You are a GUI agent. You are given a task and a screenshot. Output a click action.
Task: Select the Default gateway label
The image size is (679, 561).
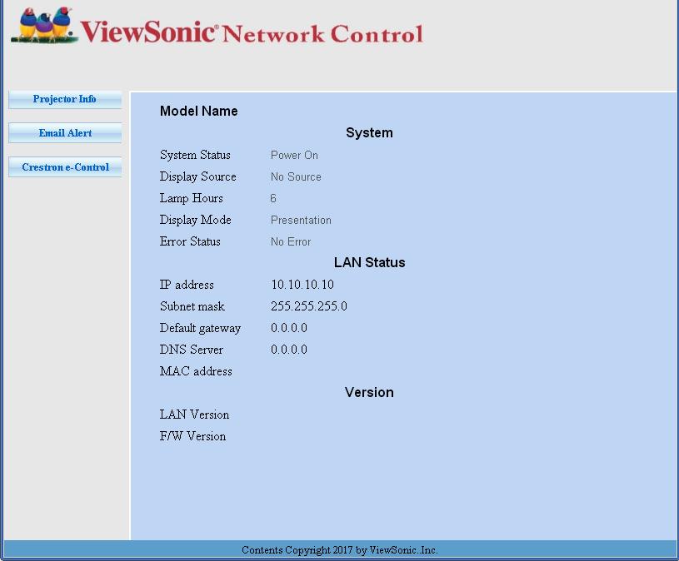[200, 328]
